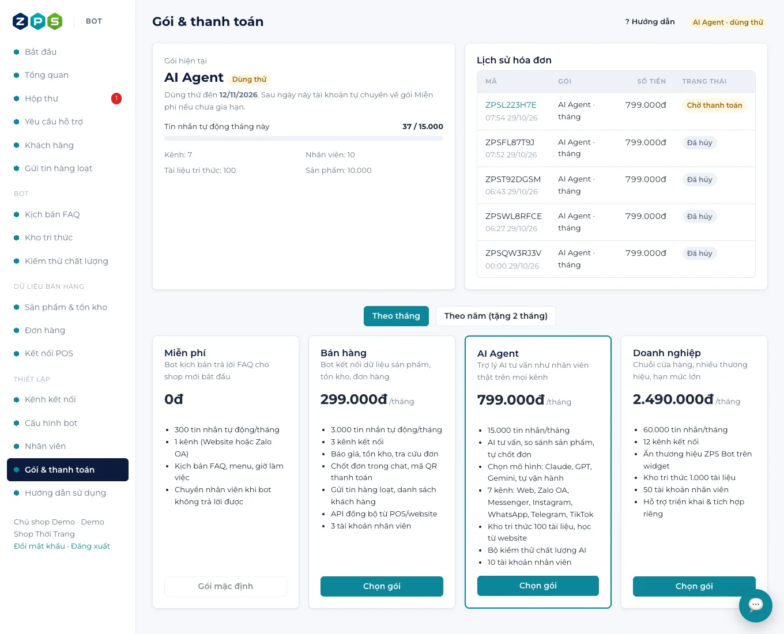The height and width of the screenshot is (634, 784).
Task: Switch to Theo năm (tặng 2 tháng) billing
Action: pyautogui.click(x=496, y=316)
